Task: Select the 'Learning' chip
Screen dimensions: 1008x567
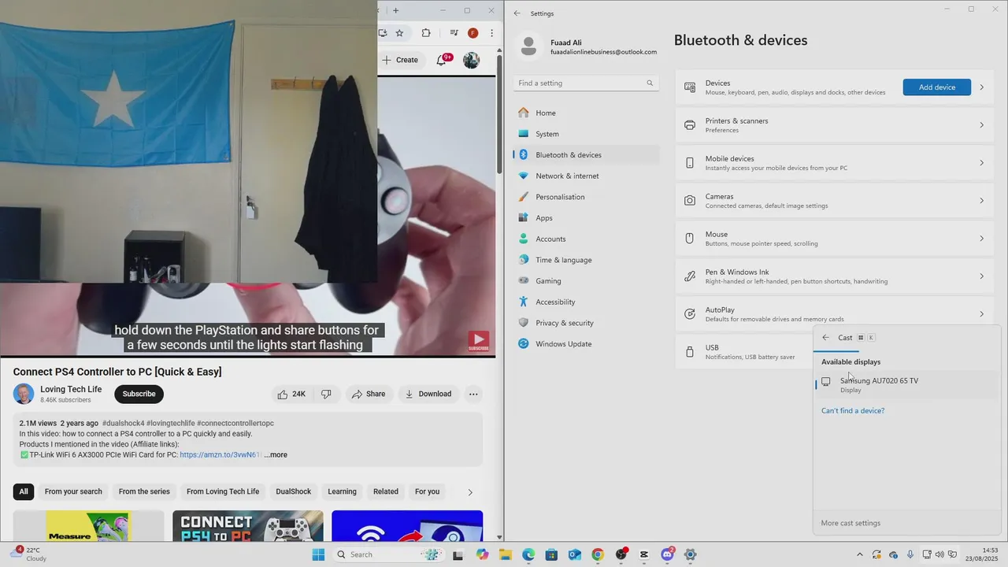Action: [342, 491]
